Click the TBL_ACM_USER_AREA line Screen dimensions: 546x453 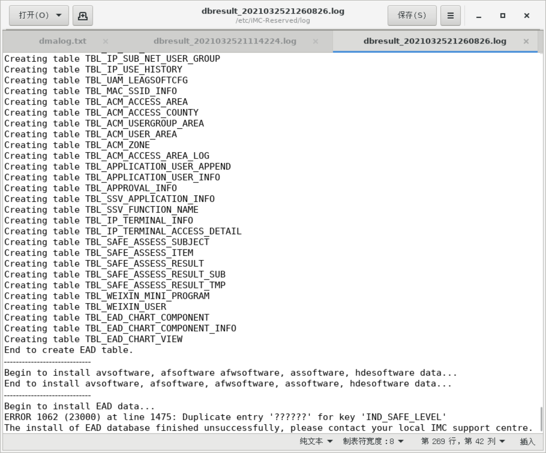[90, 134]
